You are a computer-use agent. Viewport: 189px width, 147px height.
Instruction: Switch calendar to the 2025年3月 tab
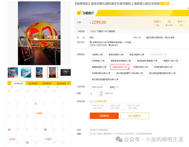point(18,83)
